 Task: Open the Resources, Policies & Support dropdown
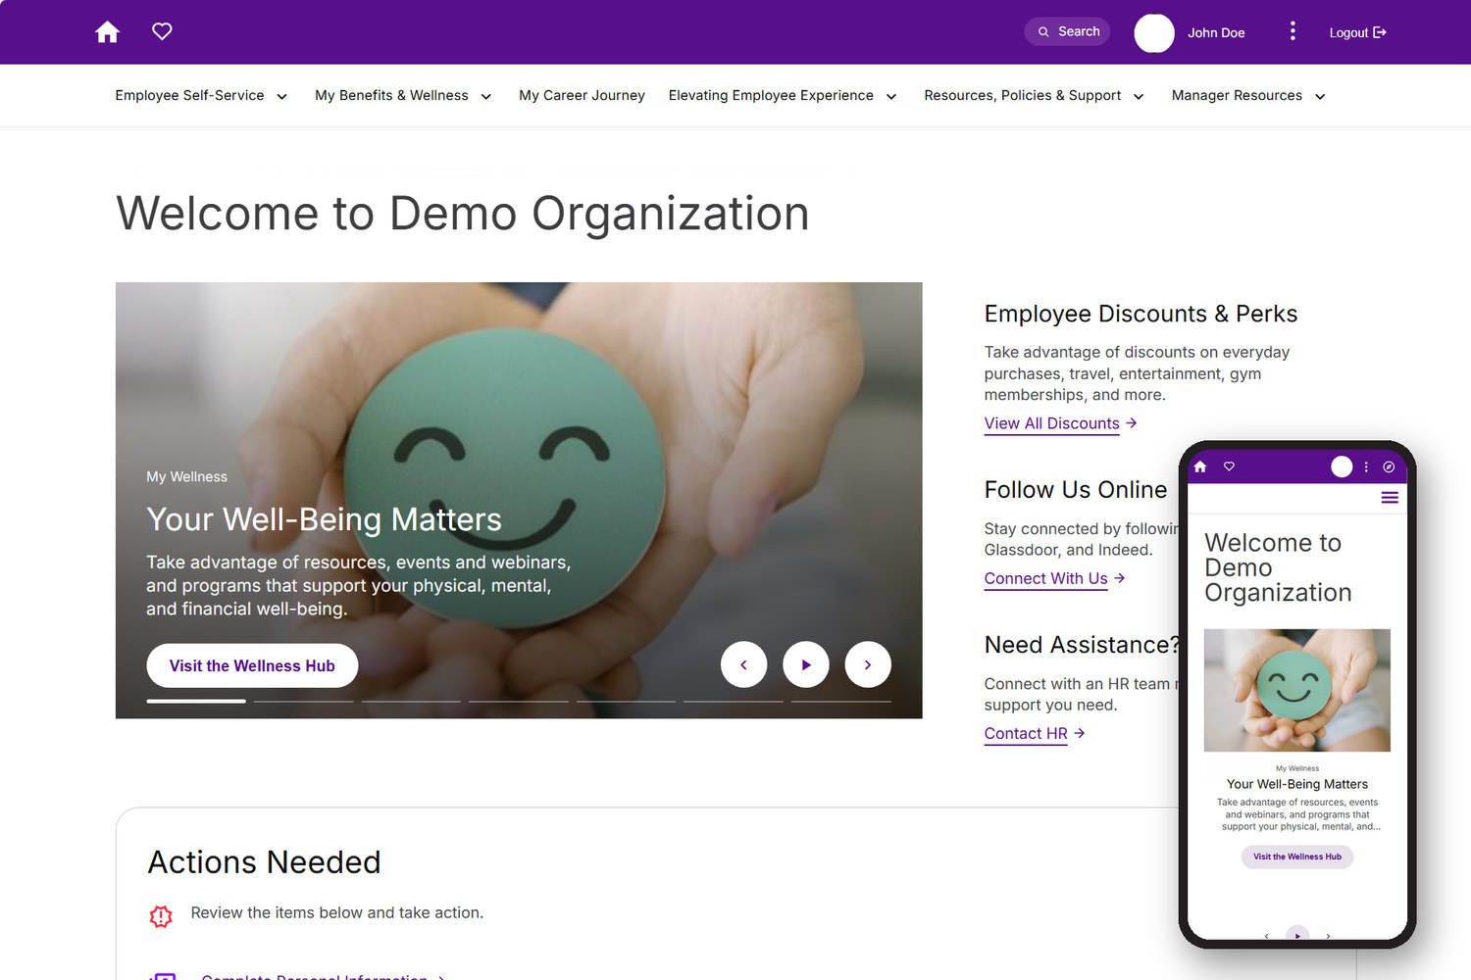coord(1034,96)
